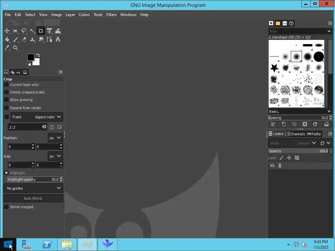Enable Current layer only option
Screen dimensions: 335x251
tap(7, 85)
